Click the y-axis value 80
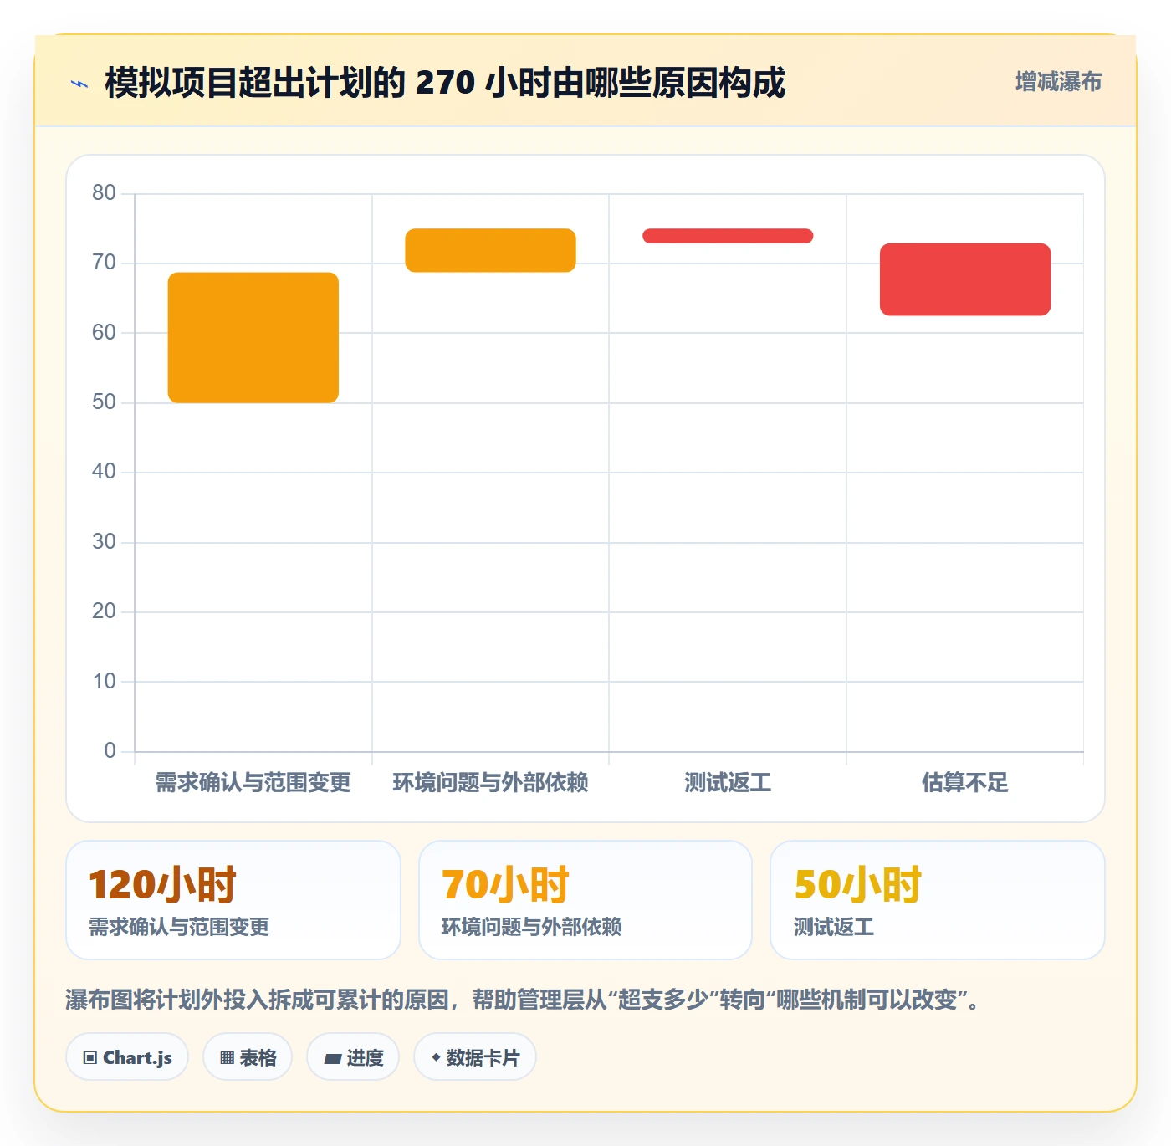Image resolution: width=1171 pixels, height=1146 pixels. [x=104, y=193]
